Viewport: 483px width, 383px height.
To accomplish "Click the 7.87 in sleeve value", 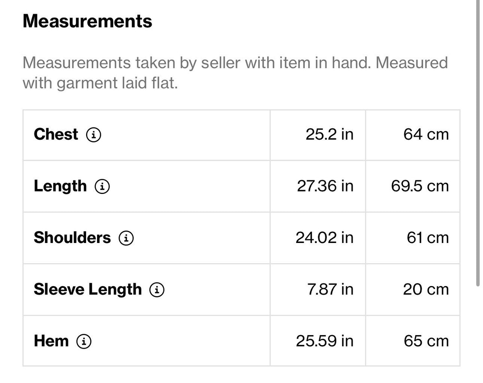I will pyautogui.click(x=330, y=289).
